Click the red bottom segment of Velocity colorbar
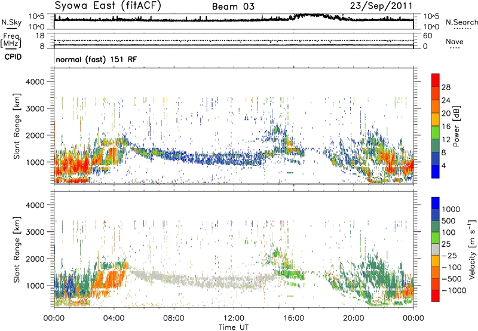The height and width of the screenshot is (331, 478). (436, 296)
